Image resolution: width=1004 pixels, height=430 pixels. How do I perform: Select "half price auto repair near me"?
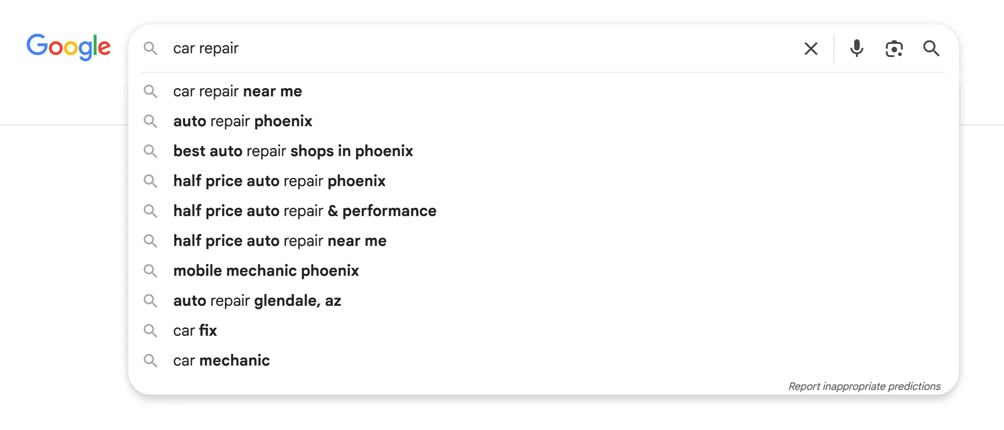coord(280,241)
